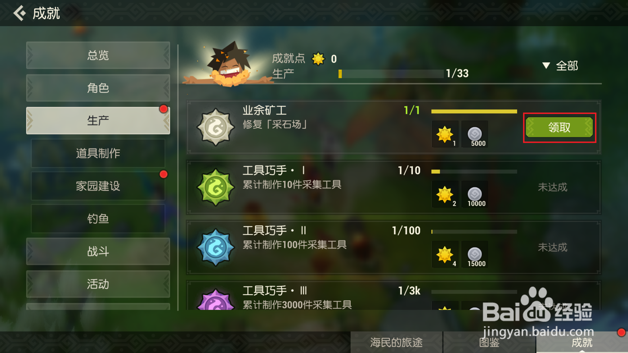Select the 家园建设 subcategory

pos(98,186)
